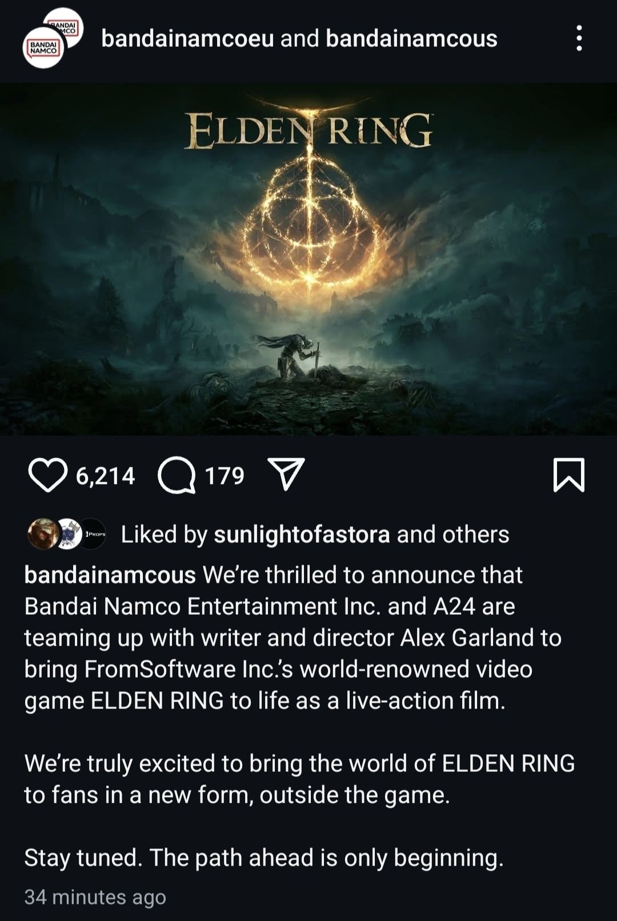This screenshot has width=617, height=921.
Task: Tap first liker avatar thumbnail
Action: [43, 534]
